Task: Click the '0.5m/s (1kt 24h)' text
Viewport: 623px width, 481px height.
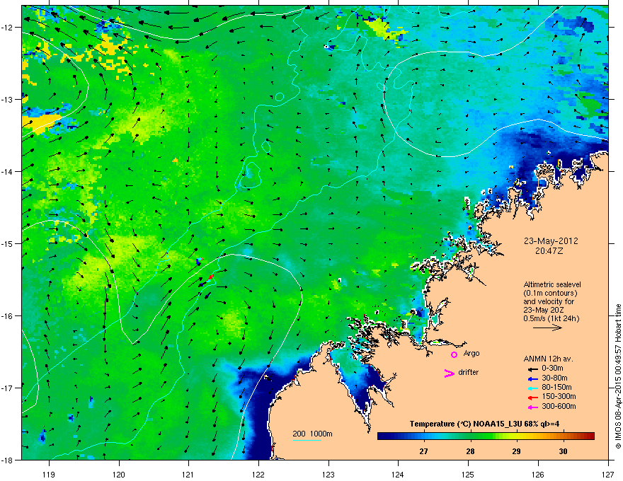Action: [551, 319]
